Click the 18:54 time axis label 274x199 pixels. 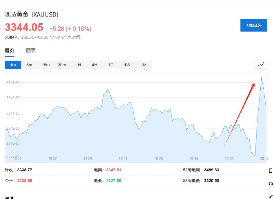(x=88, y=159)
